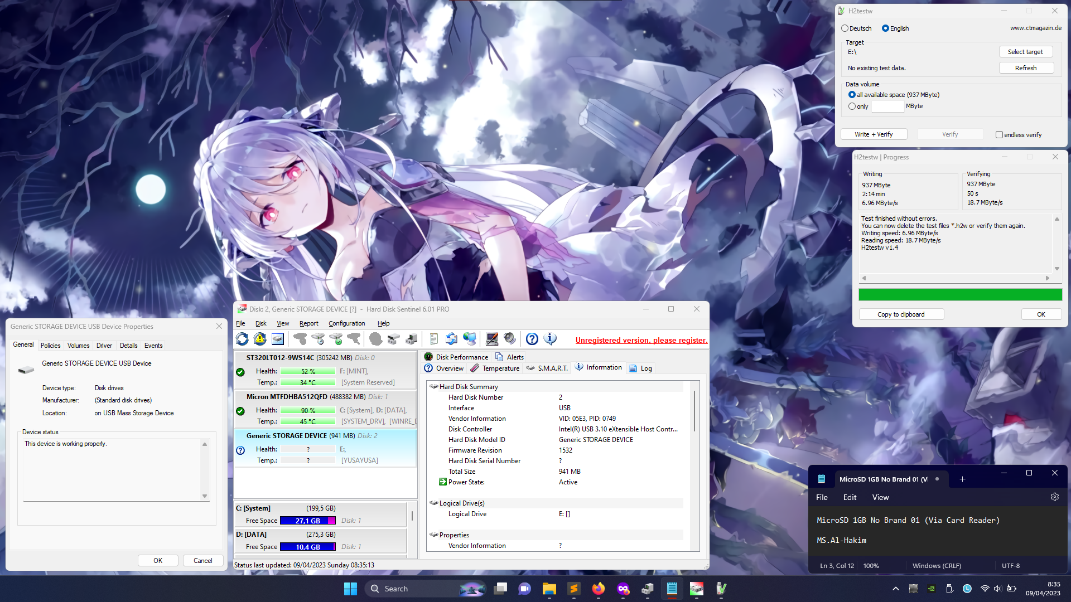Click Safely Remove Hardware USB tray icon
This screenshot has height=602, width=1071.
pos(949,589)
